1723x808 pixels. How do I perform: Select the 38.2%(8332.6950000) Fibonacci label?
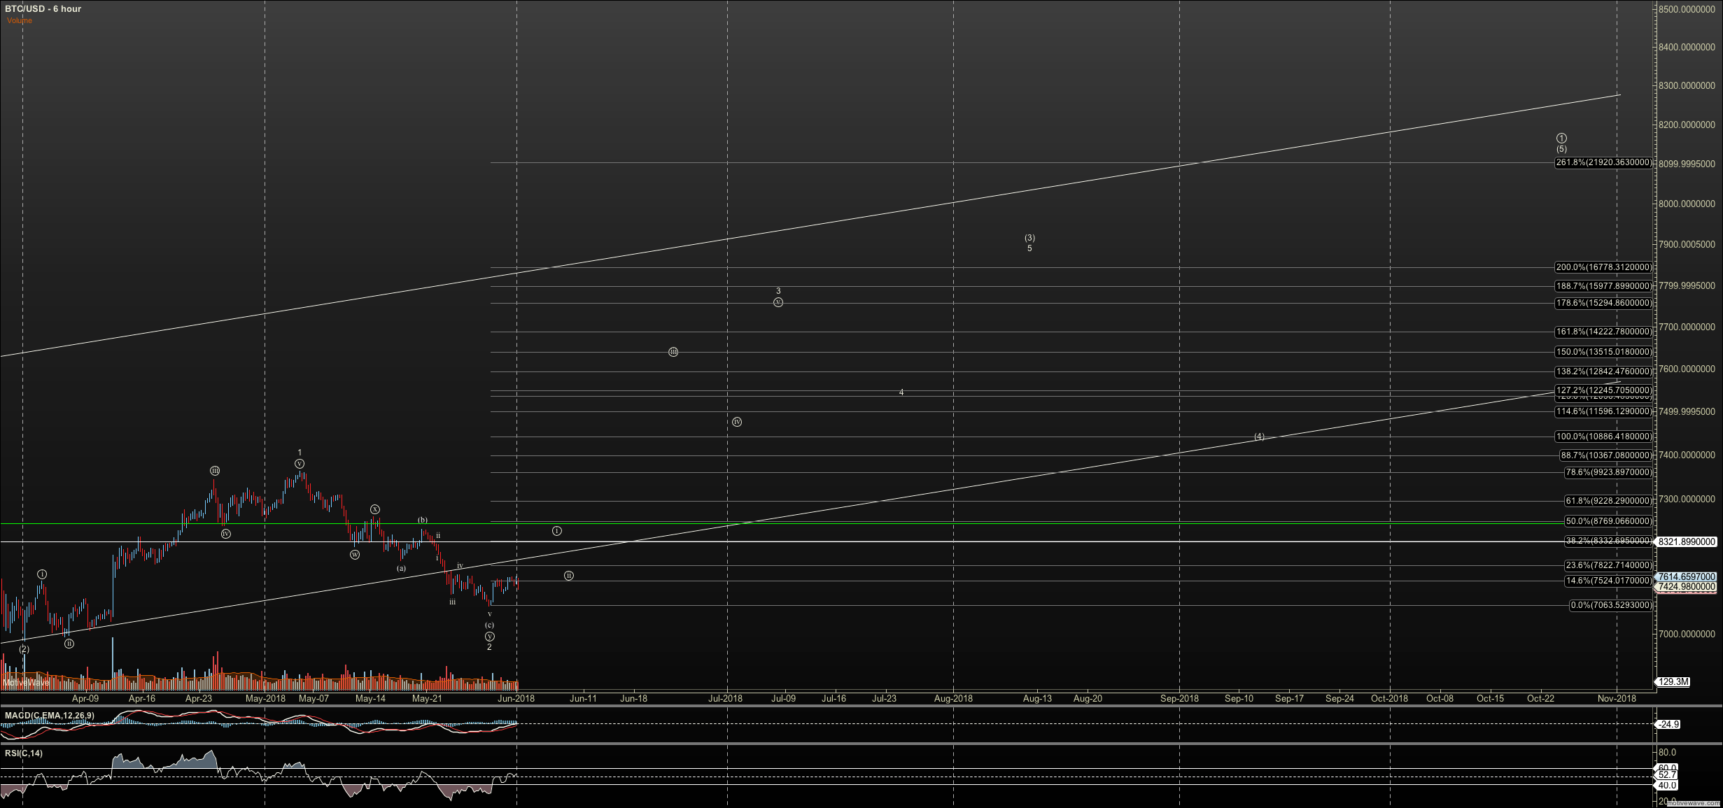pos(1609,541)
